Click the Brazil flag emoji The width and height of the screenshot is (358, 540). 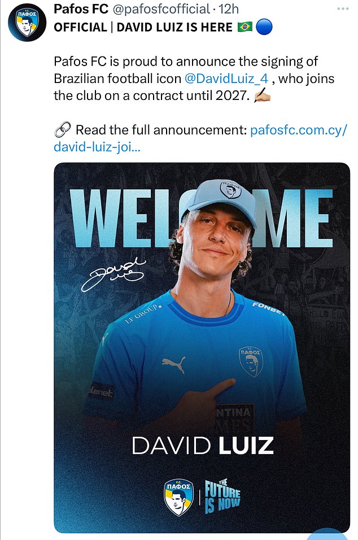(245, 27)
